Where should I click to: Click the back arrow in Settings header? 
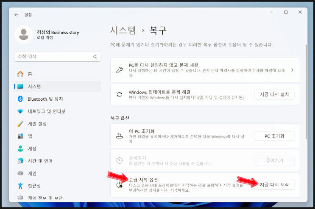[16, 15]
